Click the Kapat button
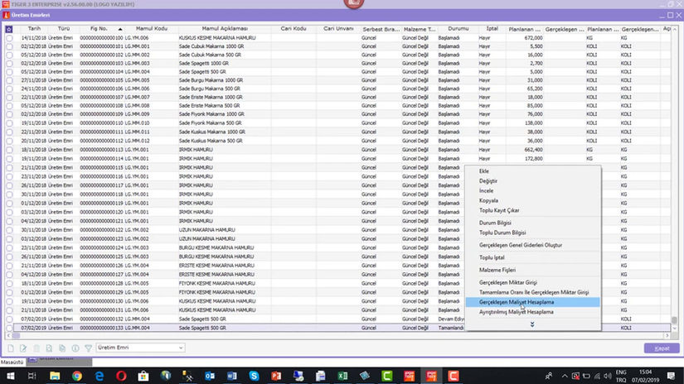 pyautogui.click(x=662, y=348)
